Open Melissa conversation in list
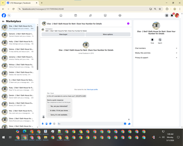183x146 pixels. (x=18, y=66)
